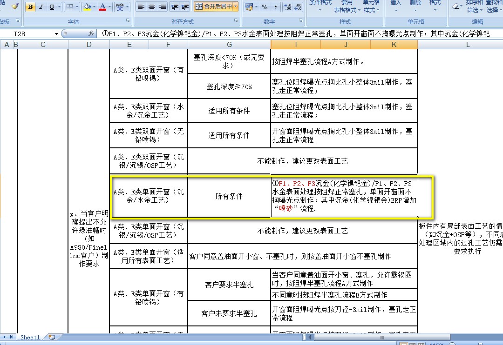This screenshot has height=345, width=503.
Task: Open 格式 format cells menu
Action: pyautogui.click(x=435, y=7)
